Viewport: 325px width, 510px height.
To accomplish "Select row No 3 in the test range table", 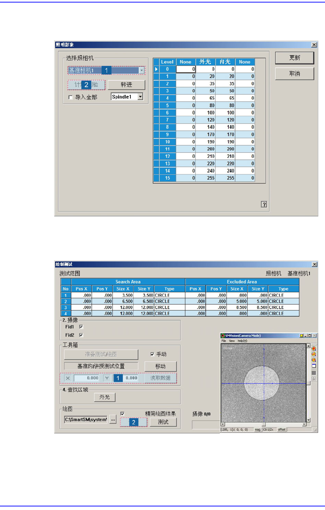I will pyautogui.click(x=66, y=308).
